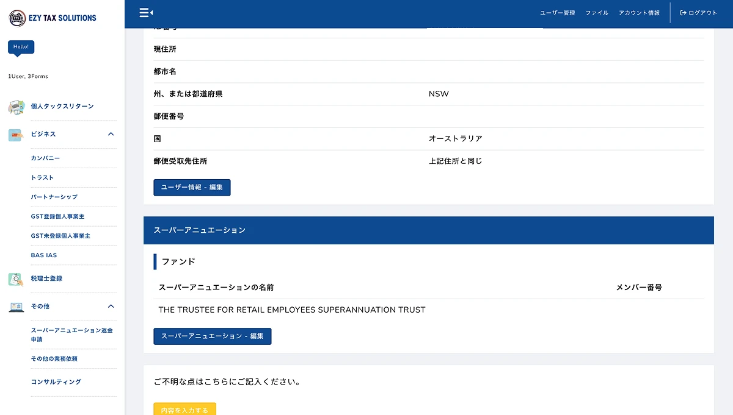Open the ファイル menu
Screen dimensions: 733x415
(x=597, y=13)
